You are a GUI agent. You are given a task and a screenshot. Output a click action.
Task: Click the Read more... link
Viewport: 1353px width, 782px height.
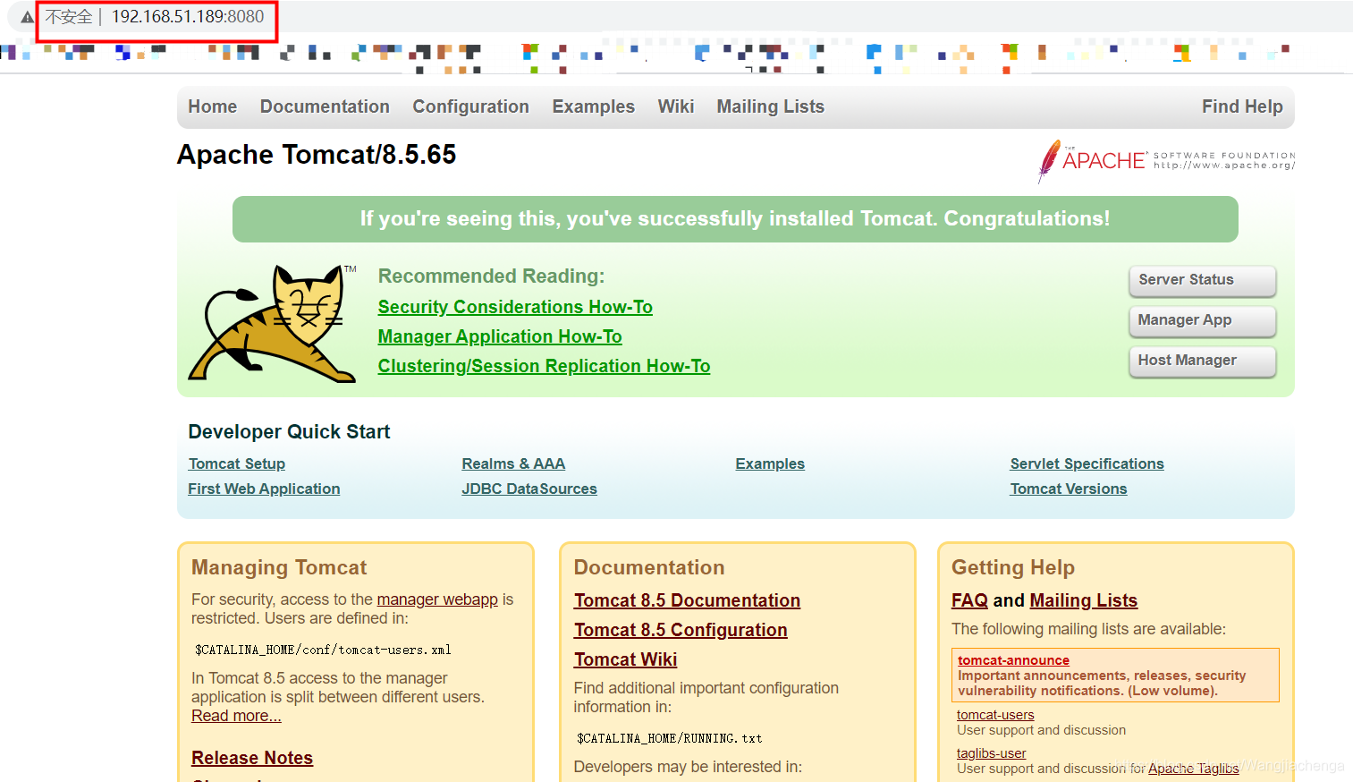coord(236,716)
